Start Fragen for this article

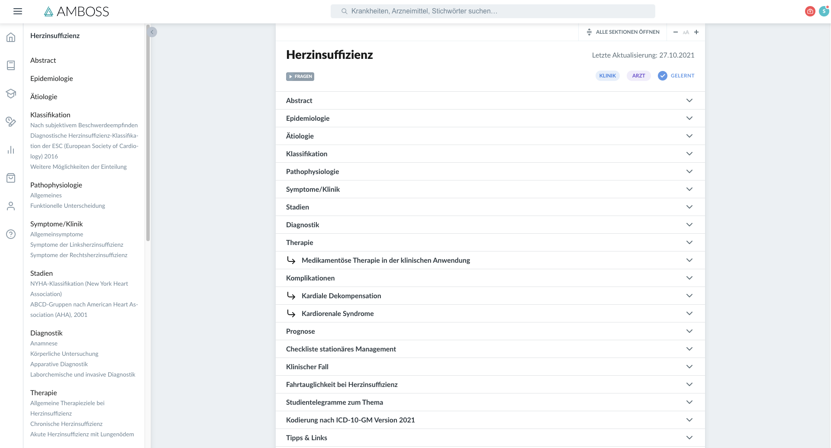tap(300, 77)
